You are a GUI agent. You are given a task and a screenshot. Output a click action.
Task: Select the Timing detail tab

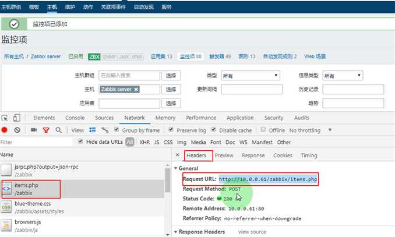tap(309, 155)
